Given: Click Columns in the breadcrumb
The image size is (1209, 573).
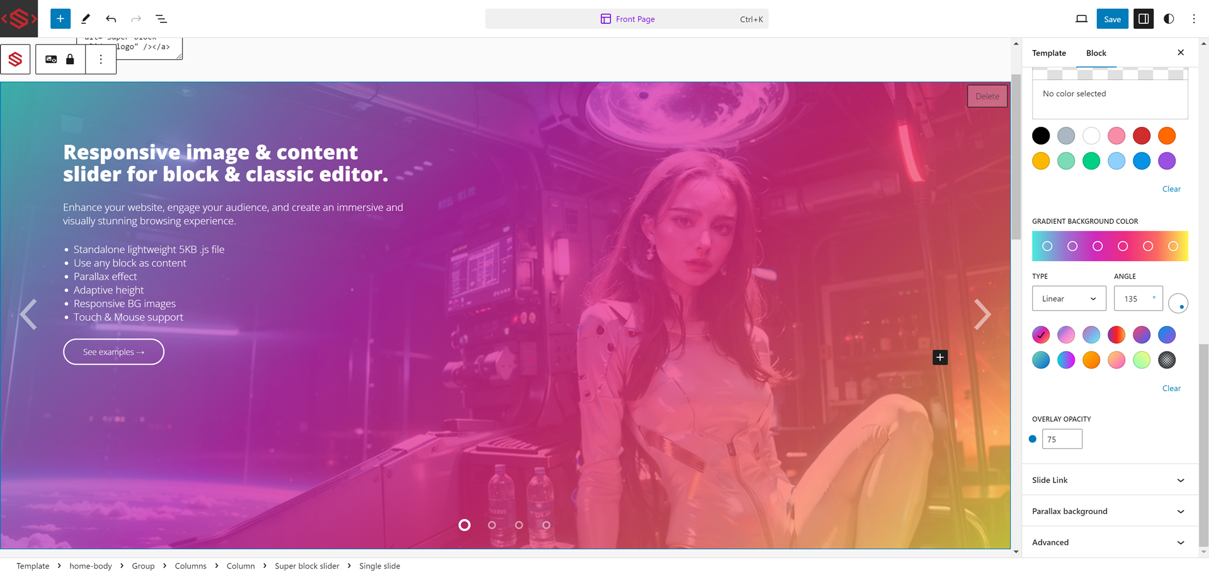Looking at the screenshot, I should pos(191,566).
